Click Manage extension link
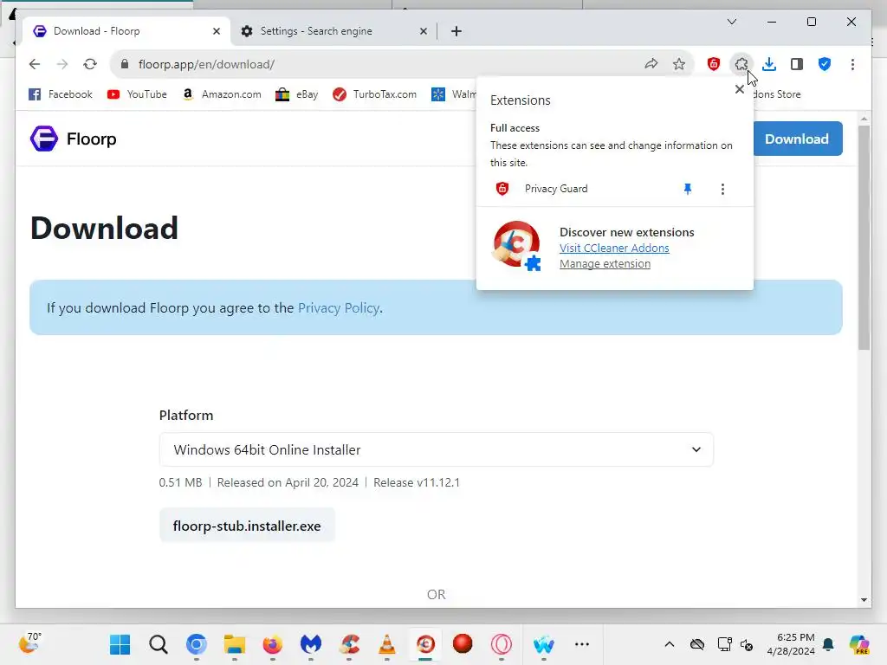Image resolution: width=887 pixels, height=665 pixels. pos(605,263)
